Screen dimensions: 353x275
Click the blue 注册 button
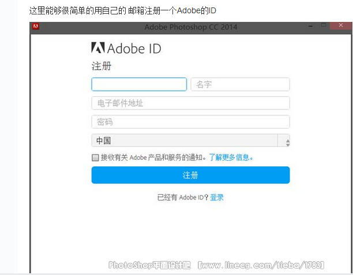tap(191, 175)
